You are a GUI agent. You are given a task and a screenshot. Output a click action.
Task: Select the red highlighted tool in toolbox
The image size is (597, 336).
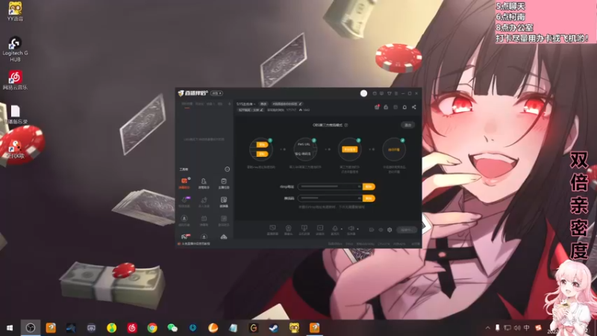(x=184, y=183)
